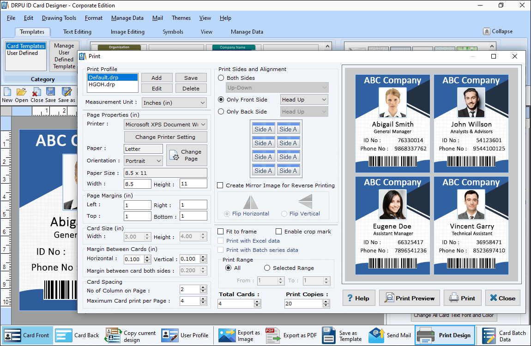Click the Paper Width input field
Viewport: 531px width, 346px height.
(138, 184)
